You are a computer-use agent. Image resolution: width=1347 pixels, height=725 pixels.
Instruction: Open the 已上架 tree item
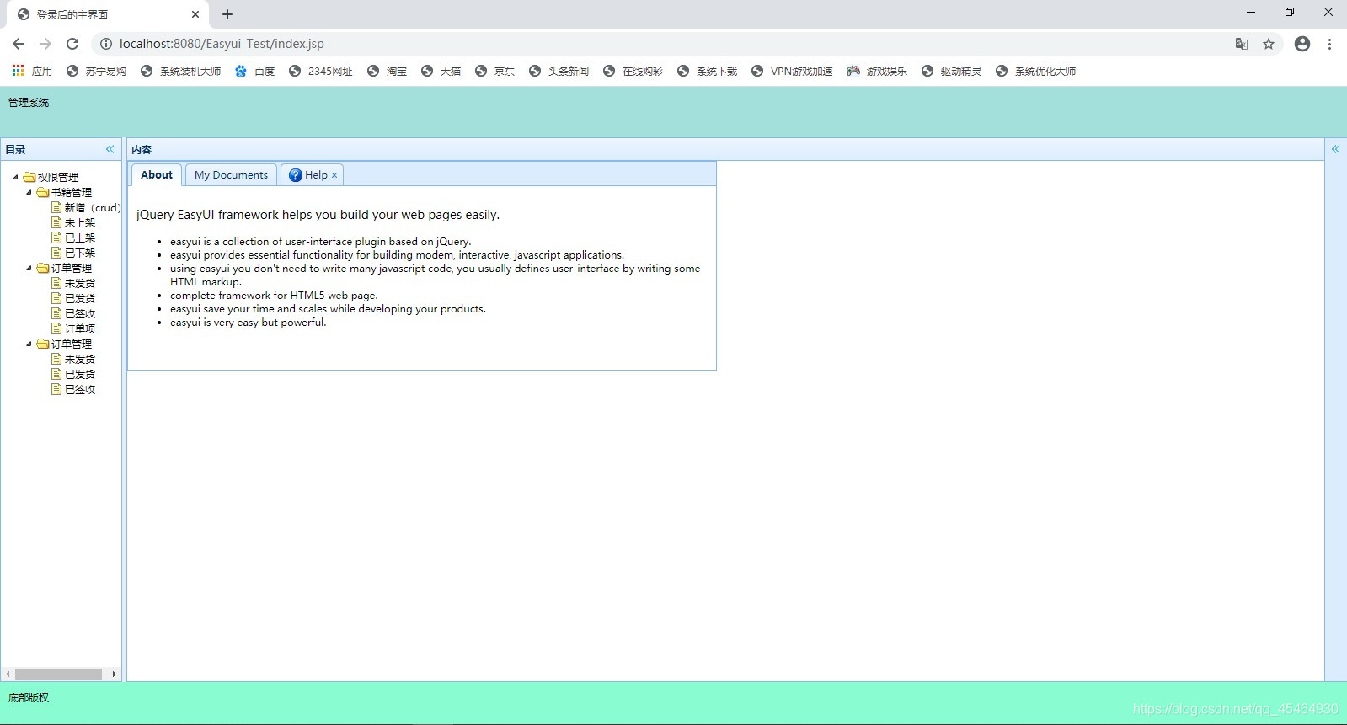[80, 237]
